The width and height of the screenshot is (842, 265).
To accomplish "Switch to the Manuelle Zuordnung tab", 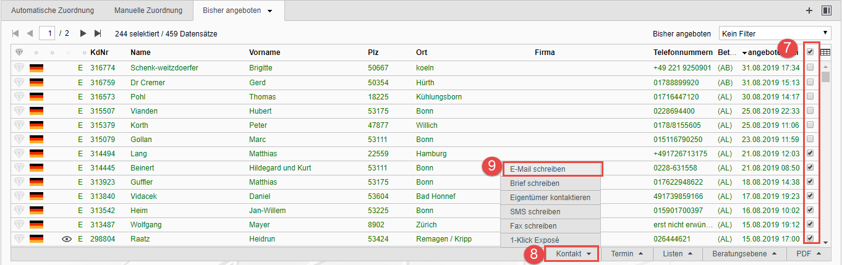I will (x=148, y=11).
